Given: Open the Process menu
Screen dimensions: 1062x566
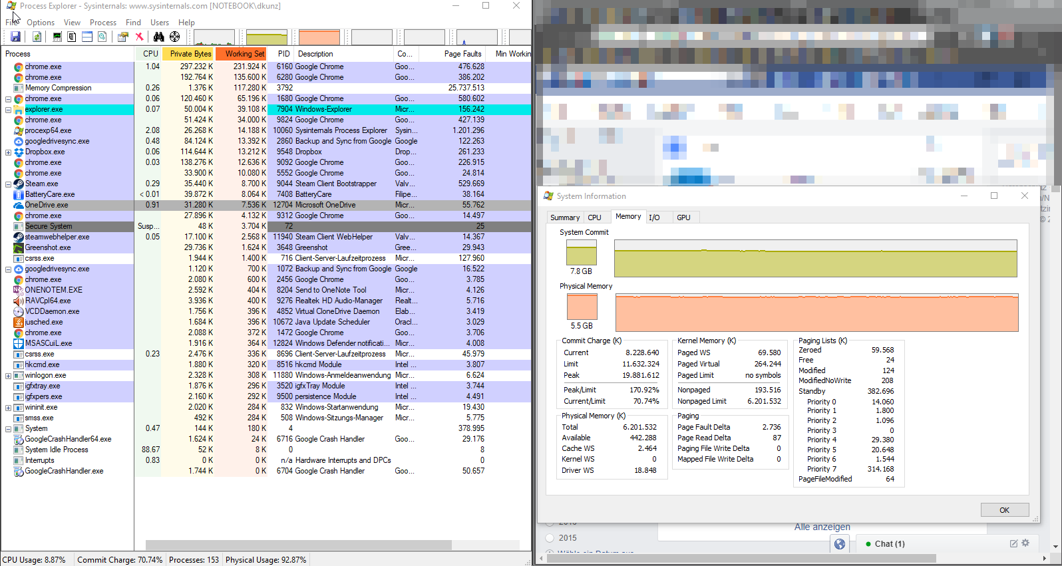Looking at the screenshot, I should coord(103,23).
